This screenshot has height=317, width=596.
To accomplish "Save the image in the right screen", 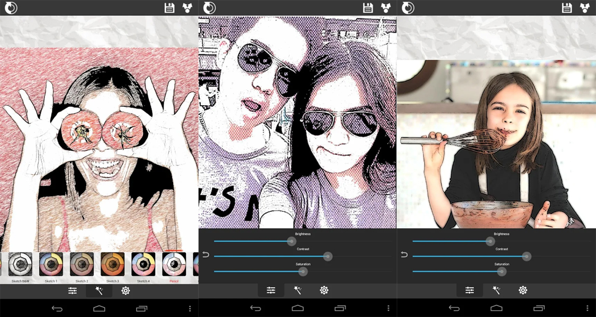I will (x=567, y=7).
